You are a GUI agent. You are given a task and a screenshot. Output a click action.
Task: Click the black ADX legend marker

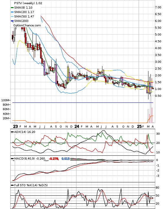pyautogui.click(x=12, y=132)
